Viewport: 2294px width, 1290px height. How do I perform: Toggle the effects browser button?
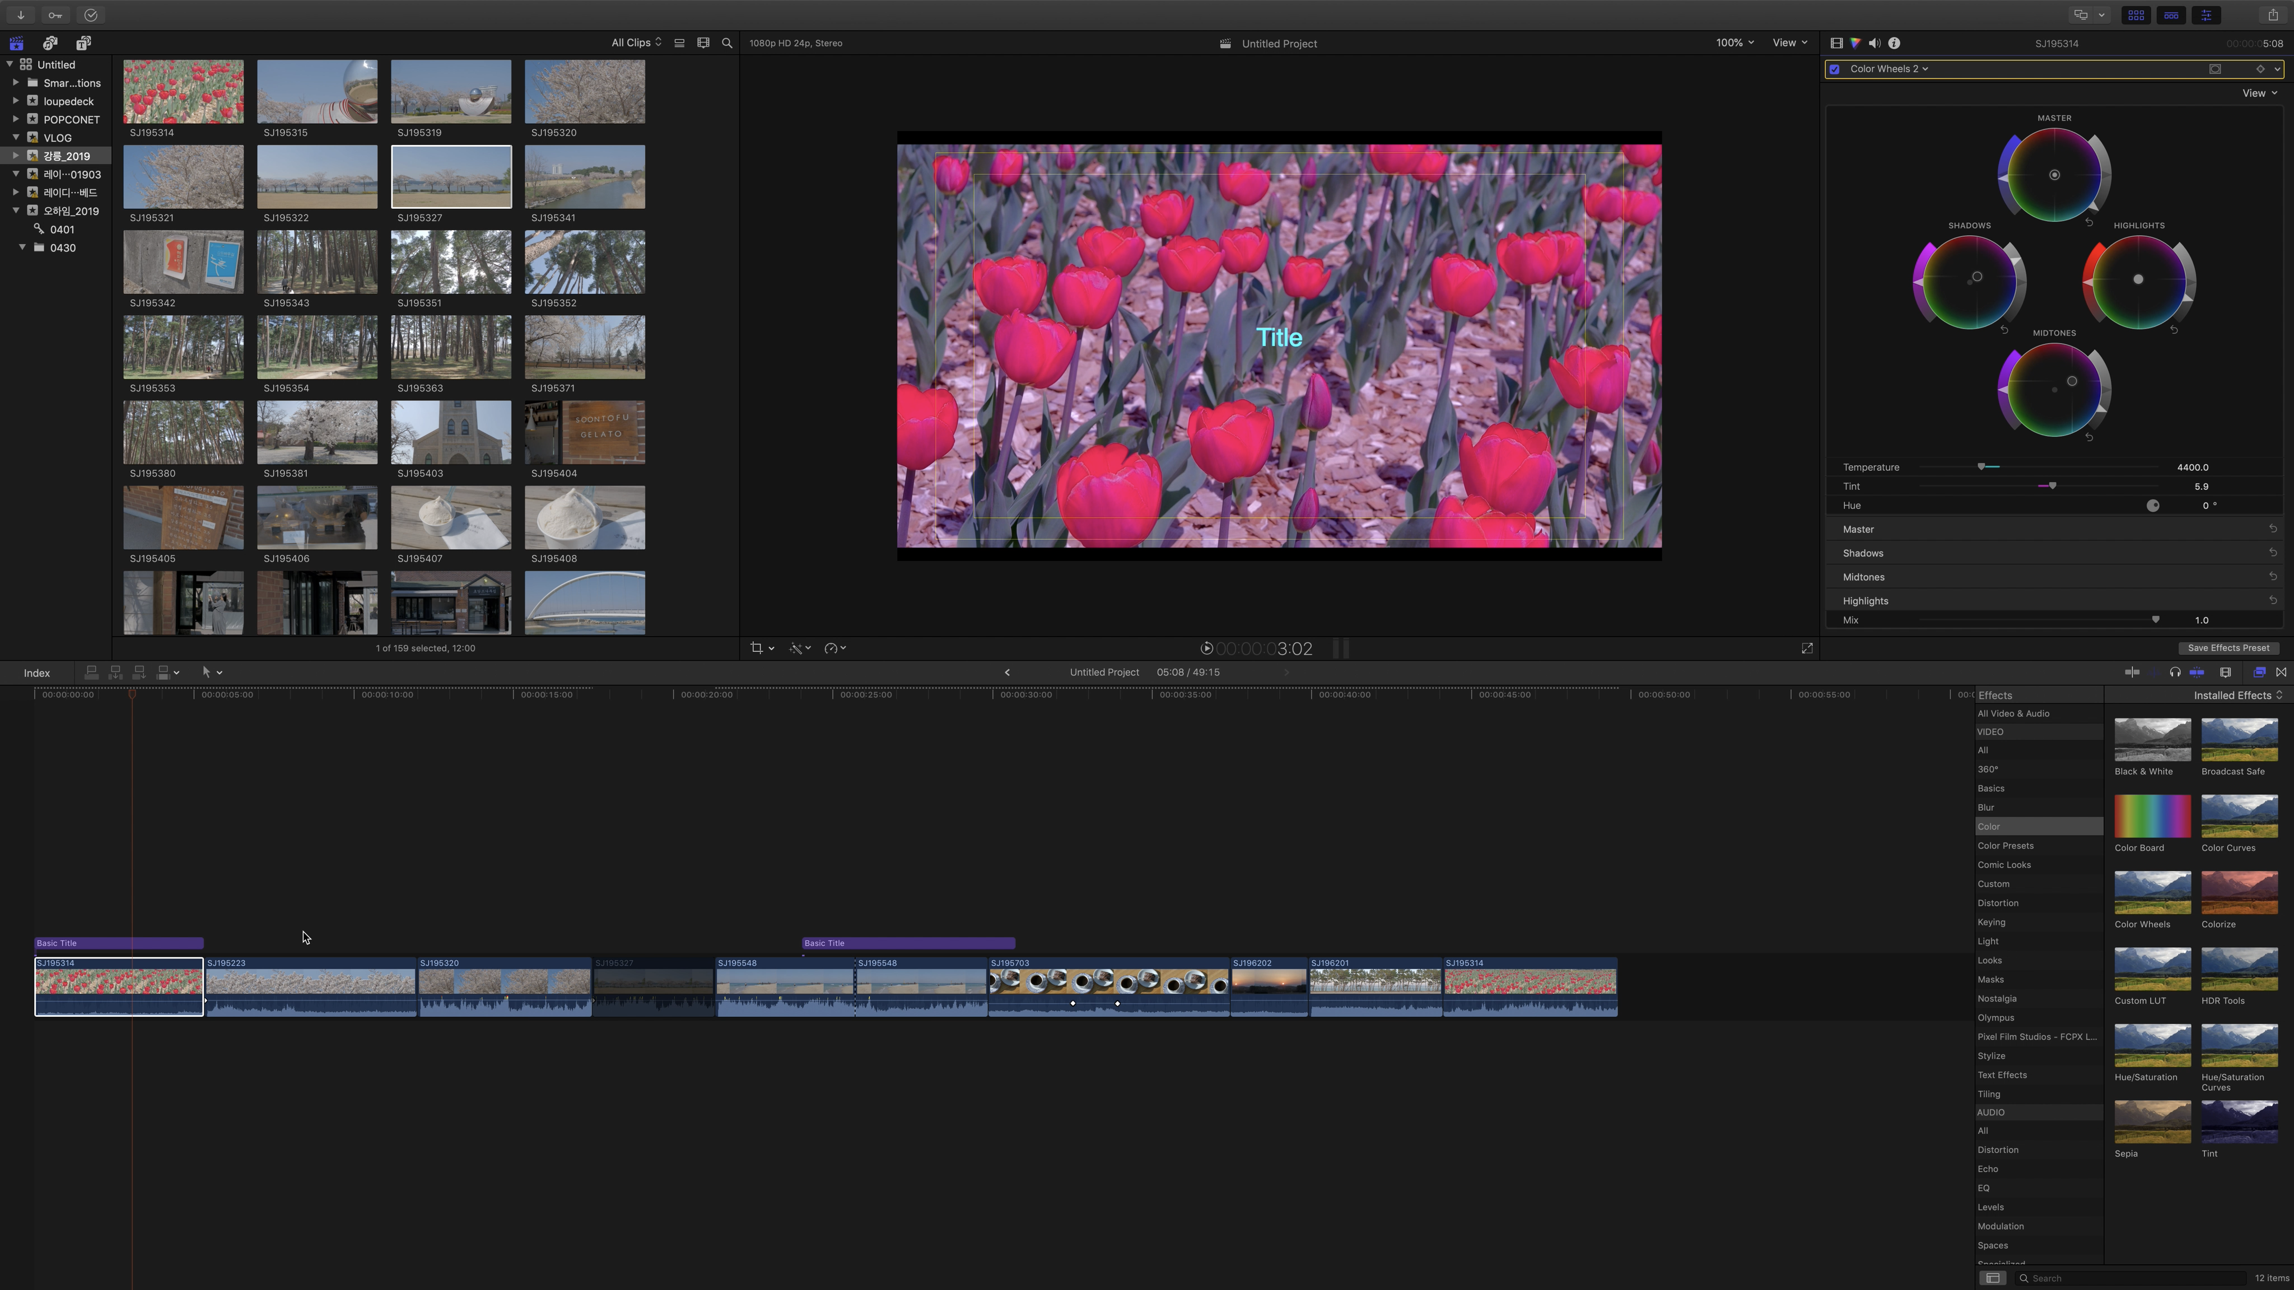pos(2259,672)
